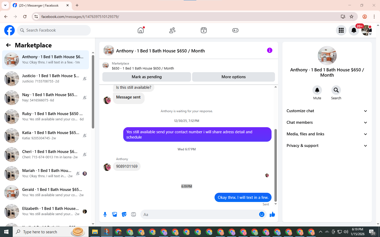Screen dimensions: 380x237
Task: Click the chat scrollbar down arrow
Action: click(x=275, y=204)
